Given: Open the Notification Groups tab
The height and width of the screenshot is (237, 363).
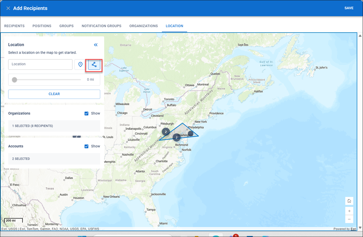Looking at the screenshot, I should point(101,26).
